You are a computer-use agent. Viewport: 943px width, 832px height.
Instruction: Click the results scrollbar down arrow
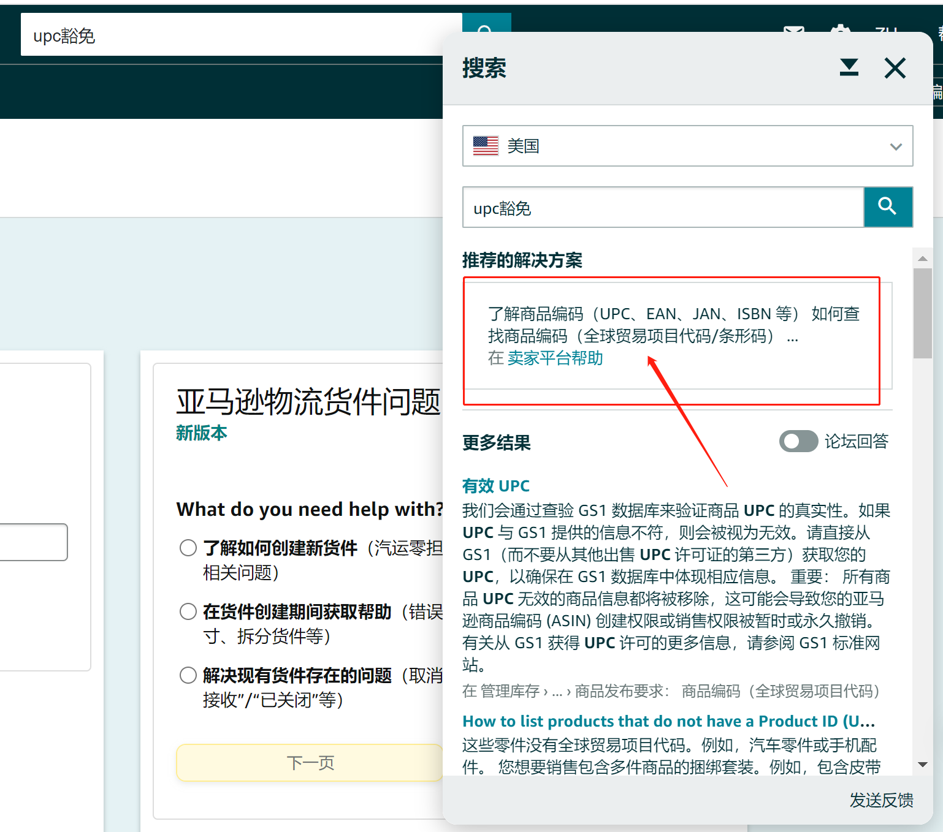922,765
